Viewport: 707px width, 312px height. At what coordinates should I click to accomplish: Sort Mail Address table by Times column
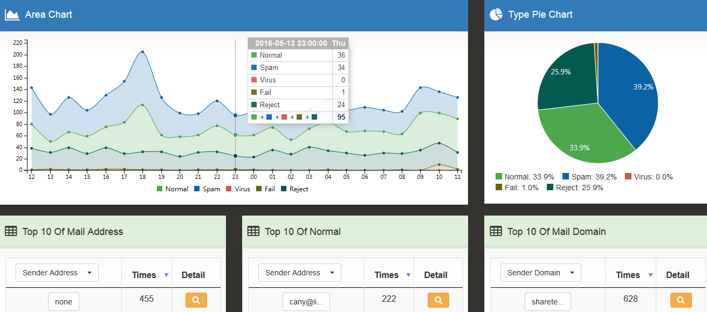click(x=147, y=275)
